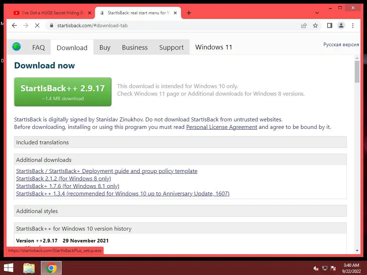This screenshot has width=367, height=275.
Task: Switch to the Buy tab
Action: [x=105, y=48]
